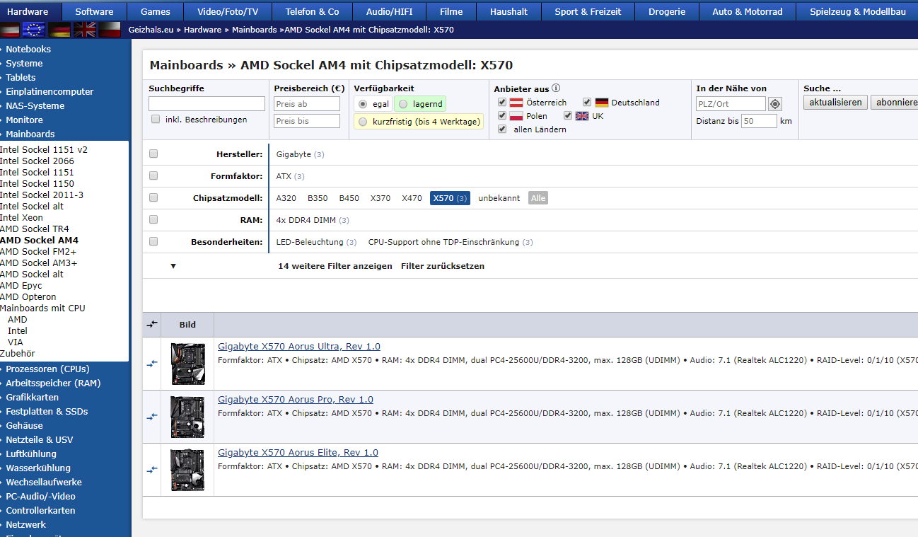Select AMD Sockel TR4 in sidebar
The image size is (918, 537).
[x=35, y=229]
